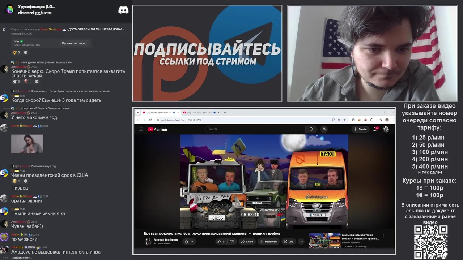Click the browser forward arrow
This screenshot has height=260, width=463.
(144, 120)
